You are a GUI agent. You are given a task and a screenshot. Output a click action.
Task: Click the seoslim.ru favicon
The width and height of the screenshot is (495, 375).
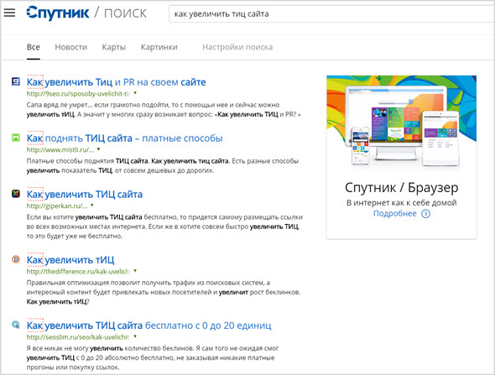[x=16, y=325]
